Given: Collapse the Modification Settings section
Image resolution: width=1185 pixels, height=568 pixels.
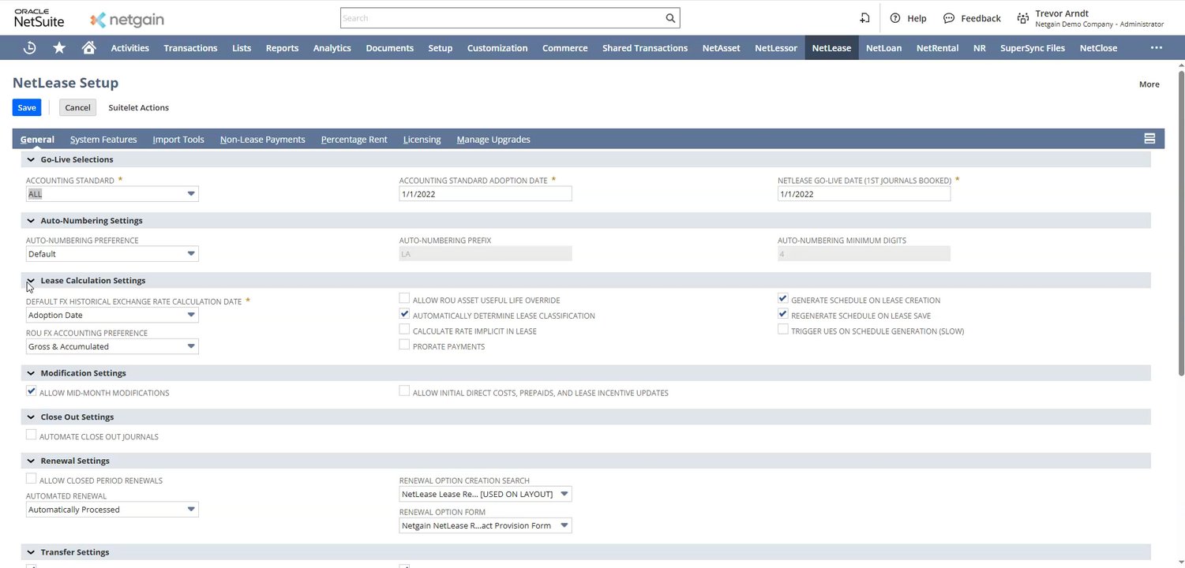Looking at the screenshot, I should [x=31, y=373].
